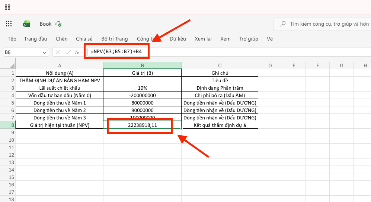371x202 pixels.
Task: Click cell "Giá trị hiện tại thuần (NPV)"
Action: [60, 125]
